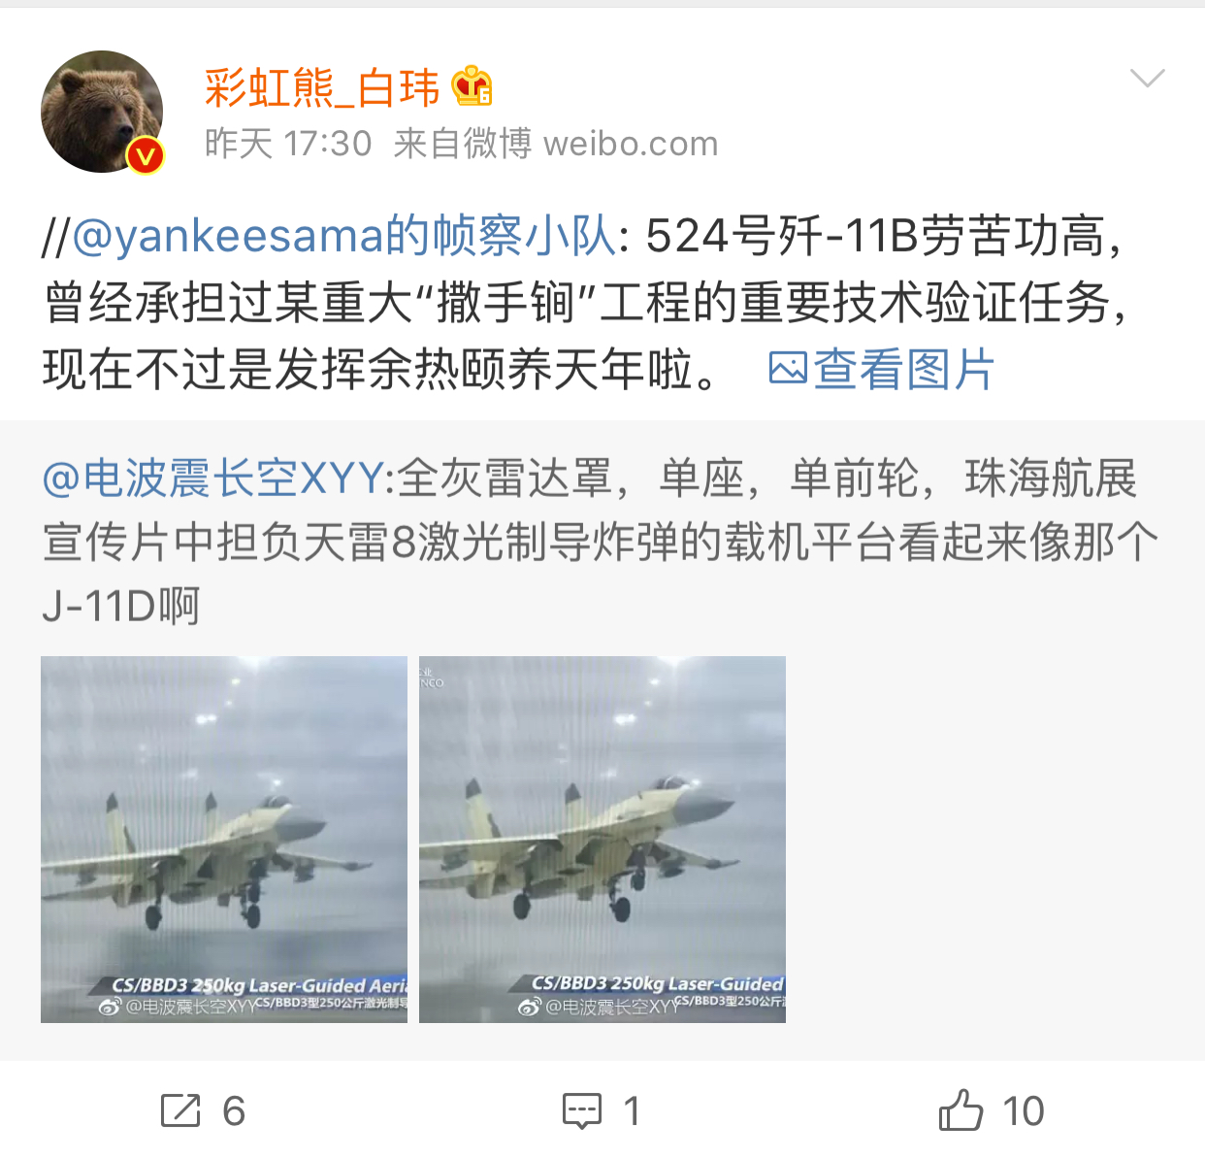Image resolution: width=1205 pixels, height=1157 pixels.
Task: Open second aircraft thumbnail image
Action: 602,840
